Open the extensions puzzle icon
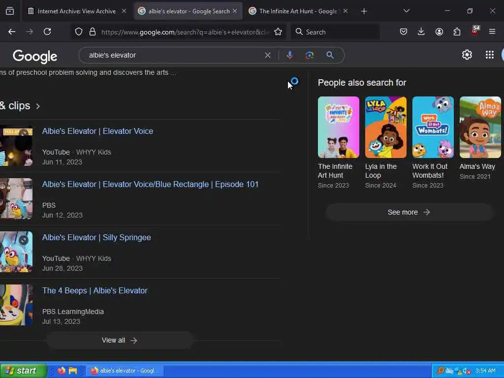 click(457, 31)
